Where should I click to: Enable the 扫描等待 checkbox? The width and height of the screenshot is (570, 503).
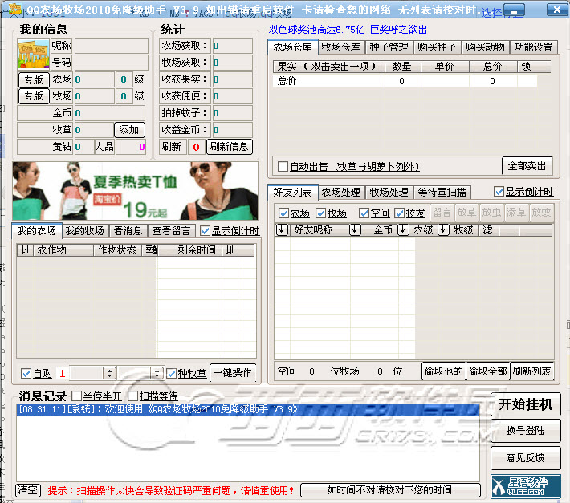point(133,396)
